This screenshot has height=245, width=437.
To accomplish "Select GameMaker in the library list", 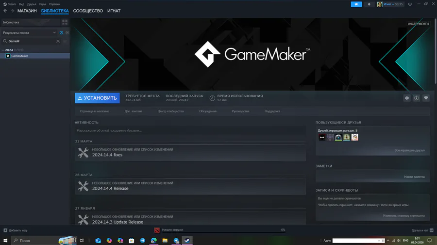I will 35,56.
